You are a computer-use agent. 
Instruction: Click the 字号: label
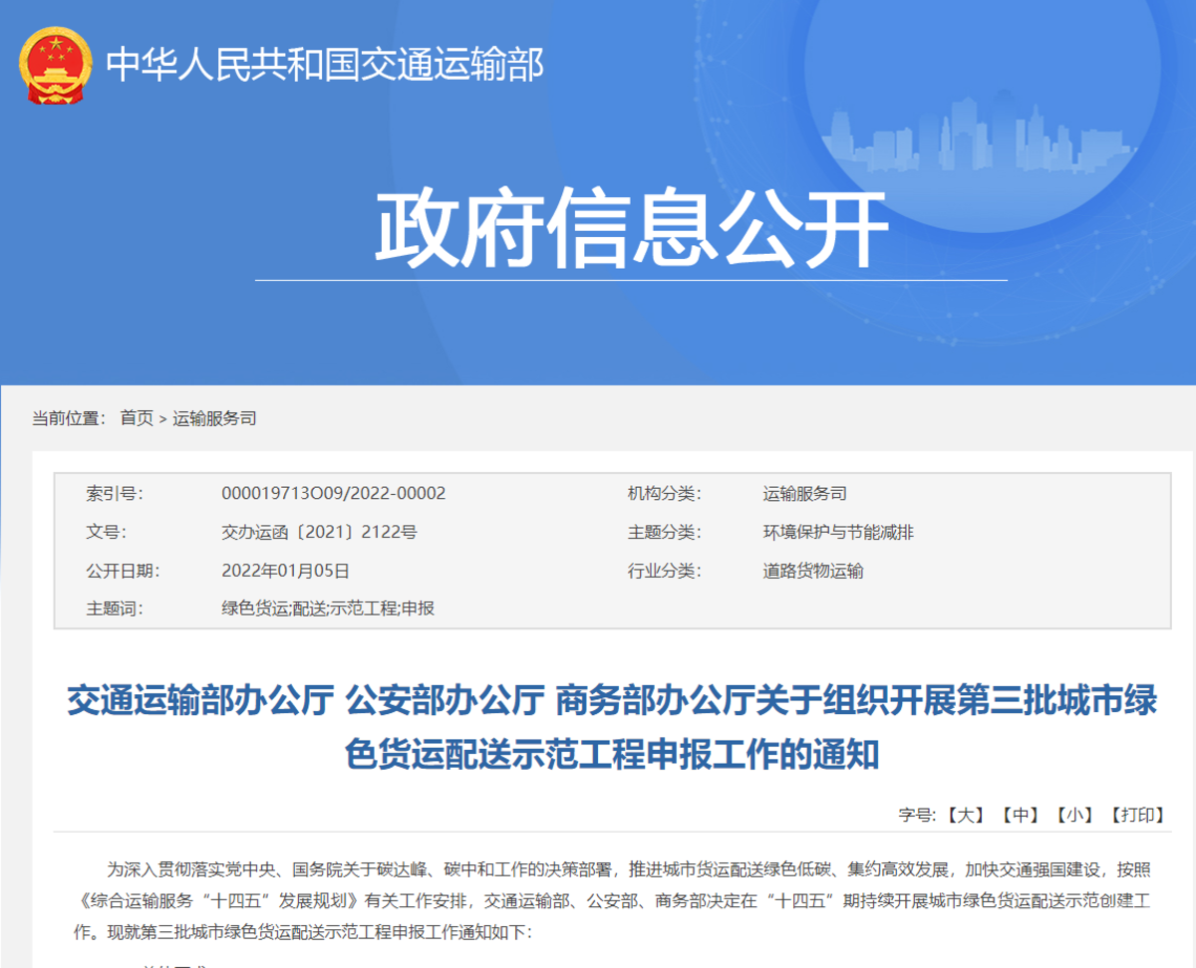click(917, 815)
